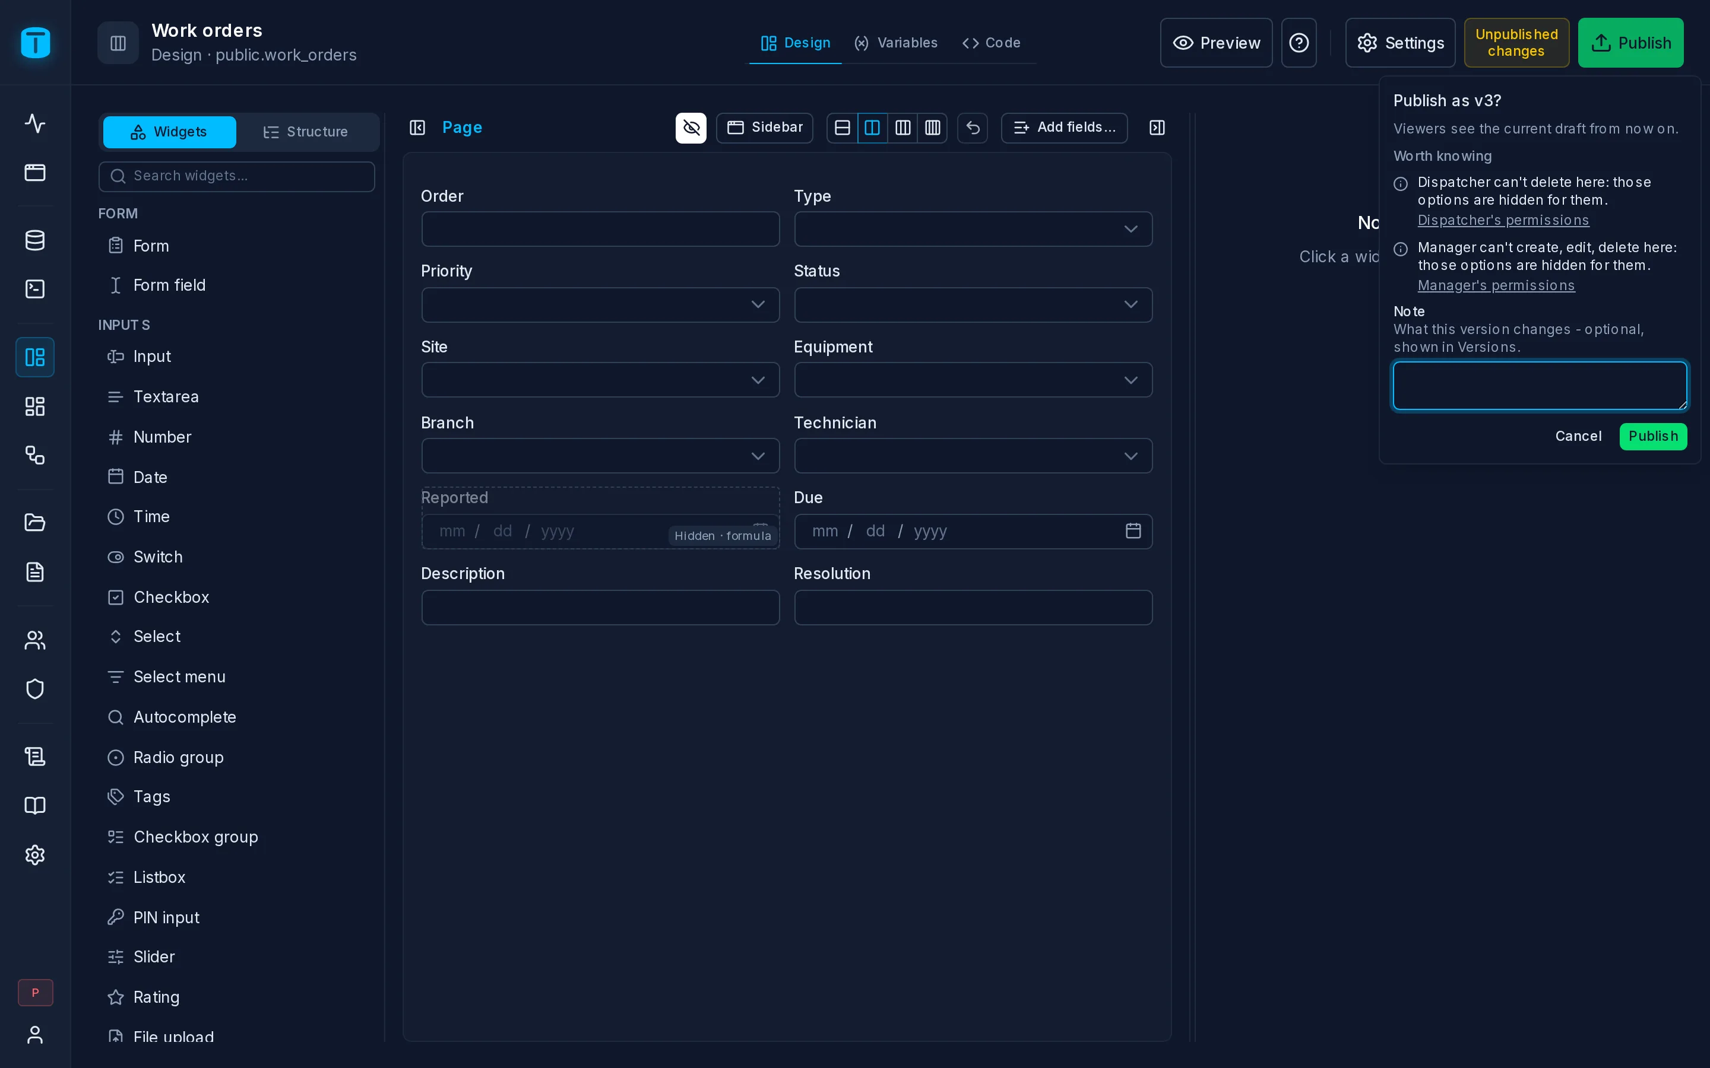Viewport: 1710px width, 1068px height.
Task: Click the Search widgets field
Action: click(237, 176)
